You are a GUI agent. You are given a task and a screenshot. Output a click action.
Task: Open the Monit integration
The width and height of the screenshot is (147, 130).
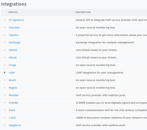[12, 80]
